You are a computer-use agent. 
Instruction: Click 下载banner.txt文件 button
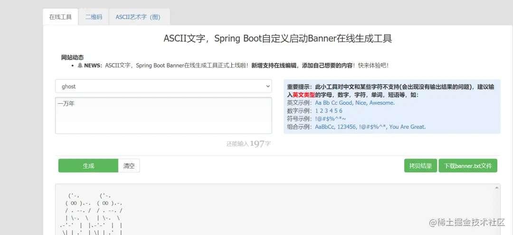468,166
